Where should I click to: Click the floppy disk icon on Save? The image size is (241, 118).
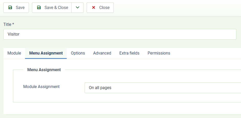(x=10, y=7)
